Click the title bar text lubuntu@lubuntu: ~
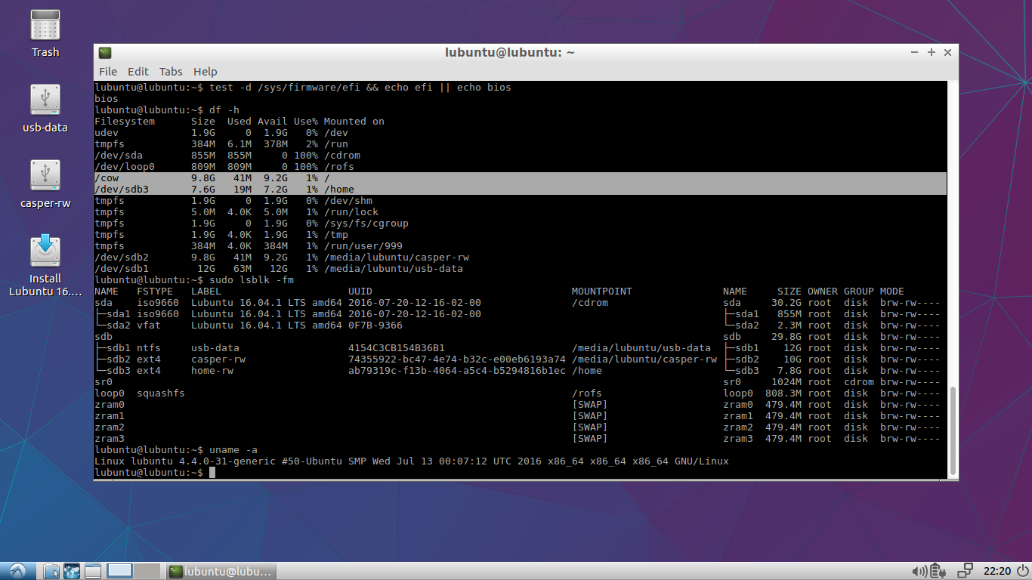Screen dimensions: 1032x580 [x=510, y=53]
